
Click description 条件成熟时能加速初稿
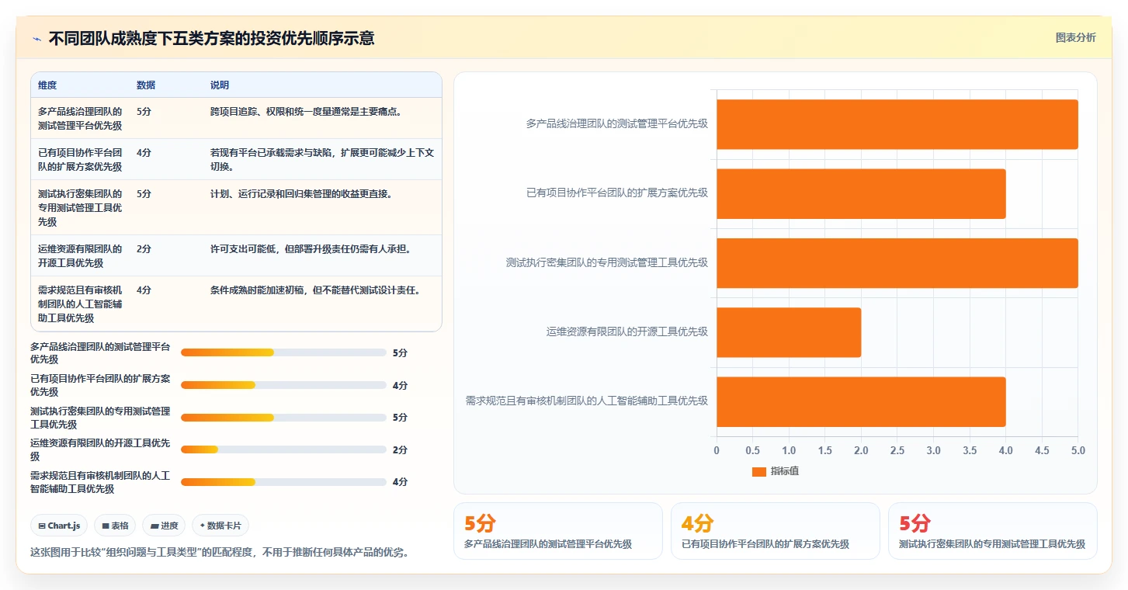[x=317, y=290]
